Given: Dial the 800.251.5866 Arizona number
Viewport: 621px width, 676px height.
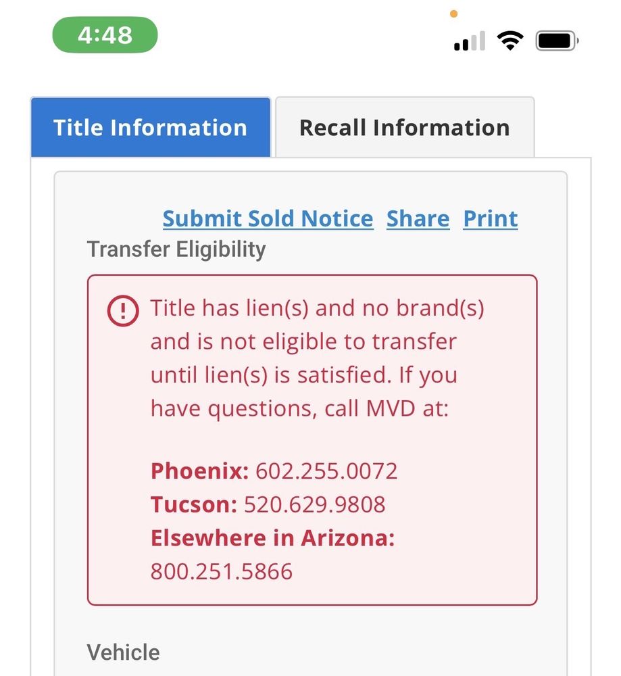Looking at the screenshot, I should 222,572.
